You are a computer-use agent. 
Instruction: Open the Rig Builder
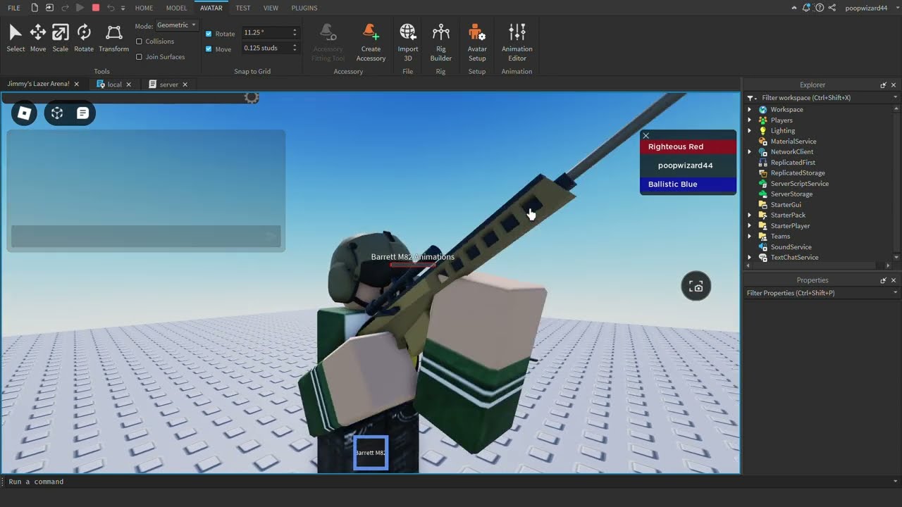tap(441, 42)
